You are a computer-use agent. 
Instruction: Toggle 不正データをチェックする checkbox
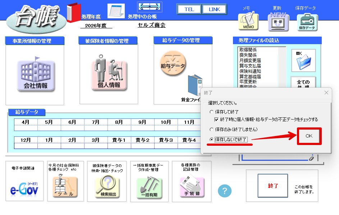(x=216, y=120)
